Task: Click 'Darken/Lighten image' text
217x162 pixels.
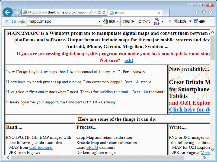Action: 96,153
